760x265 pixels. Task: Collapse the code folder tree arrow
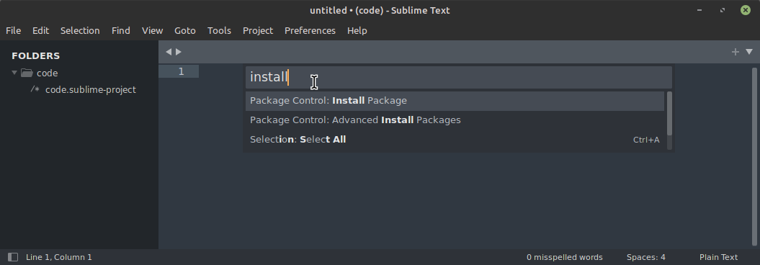(x=14, y=73)
